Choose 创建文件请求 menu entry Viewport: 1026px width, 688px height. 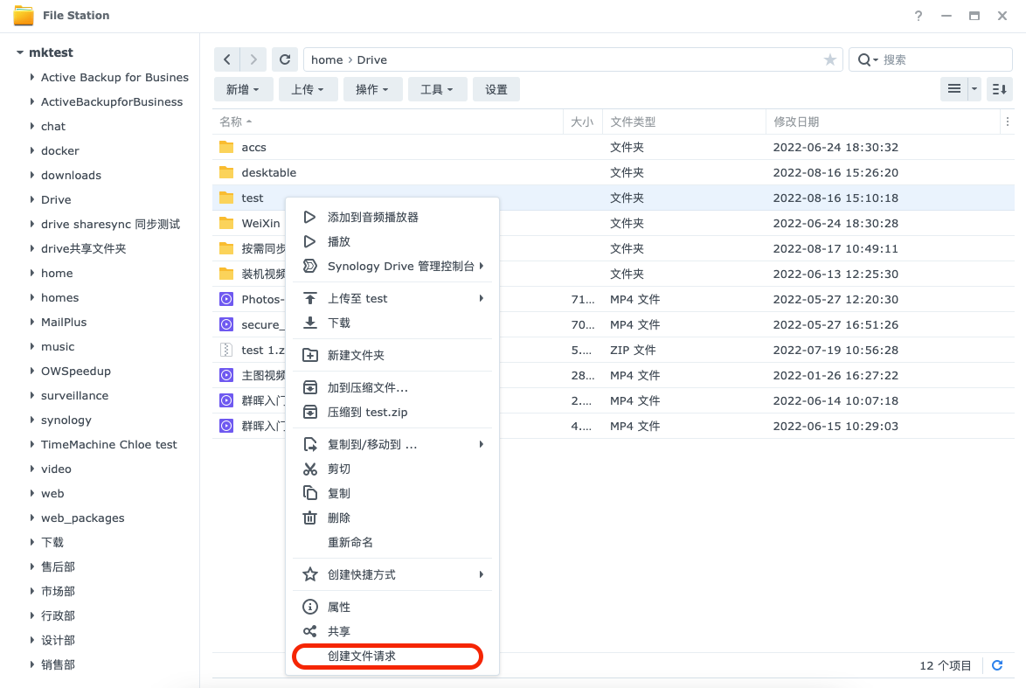point(392,656)
